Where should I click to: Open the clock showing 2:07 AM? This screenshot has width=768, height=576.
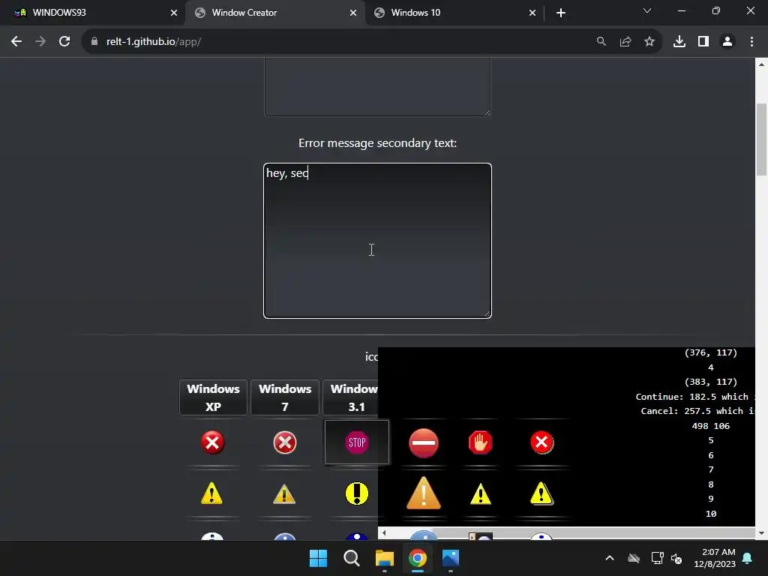715,558
